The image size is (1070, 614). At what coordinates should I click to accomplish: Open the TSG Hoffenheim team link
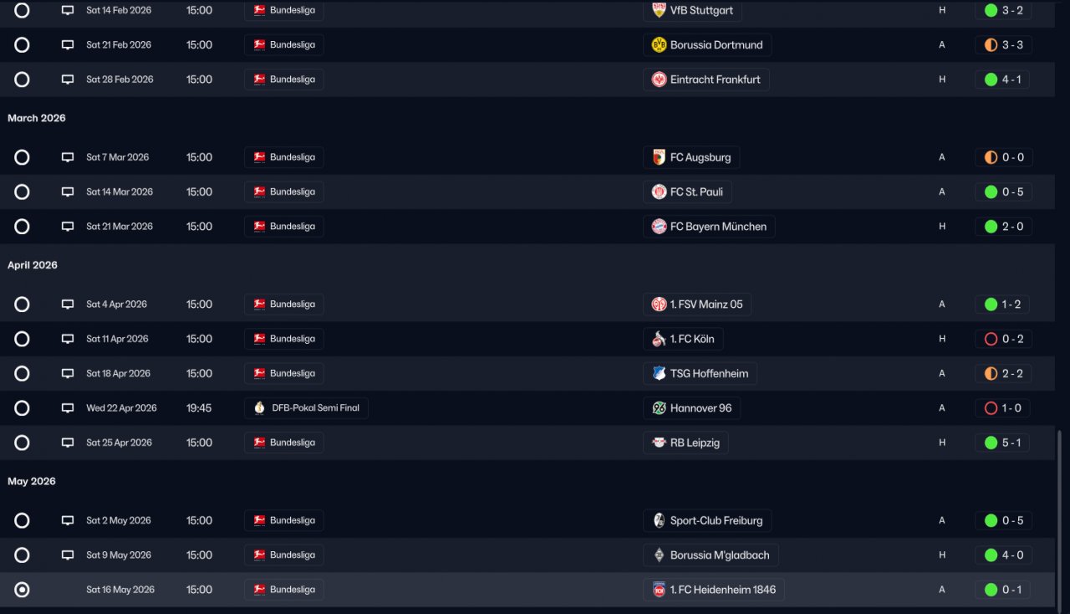click(700, 374)
